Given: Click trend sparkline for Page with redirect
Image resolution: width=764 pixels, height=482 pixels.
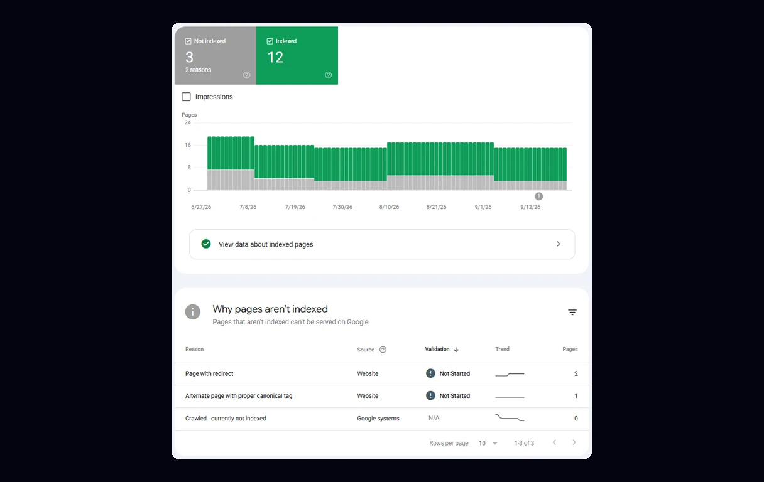Looking at the screenshot, I should point(510,374).
